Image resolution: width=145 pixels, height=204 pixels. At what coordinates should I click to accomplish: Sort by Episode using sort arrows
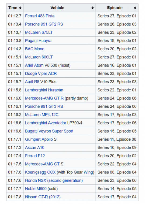(x=135, y=8)
